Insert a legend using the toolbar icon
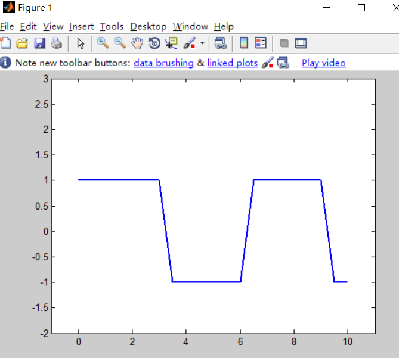This screenshot has width=399, height=358. point(261,43)
